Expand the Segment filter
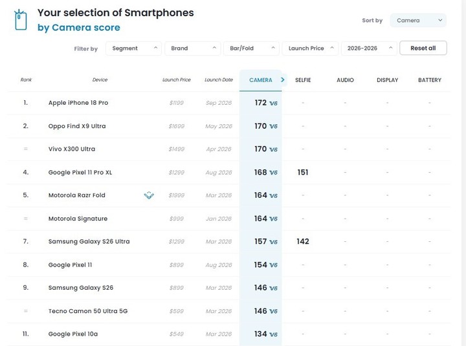 coord(133,48)
